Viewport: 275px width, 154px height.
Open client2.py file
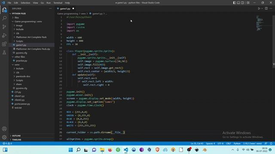pos(19,100)
